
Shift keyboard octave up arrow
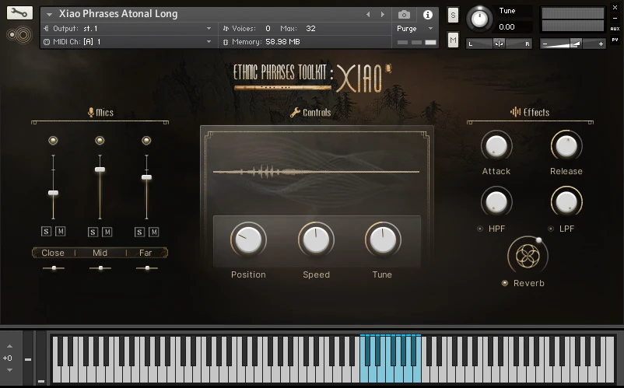click(x=10, y=346)
